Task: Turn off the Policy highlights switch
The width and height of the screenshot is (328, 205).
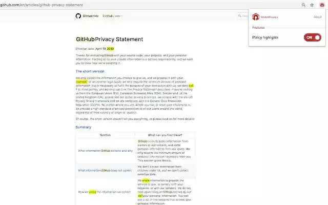Action: tap(313, 37)
